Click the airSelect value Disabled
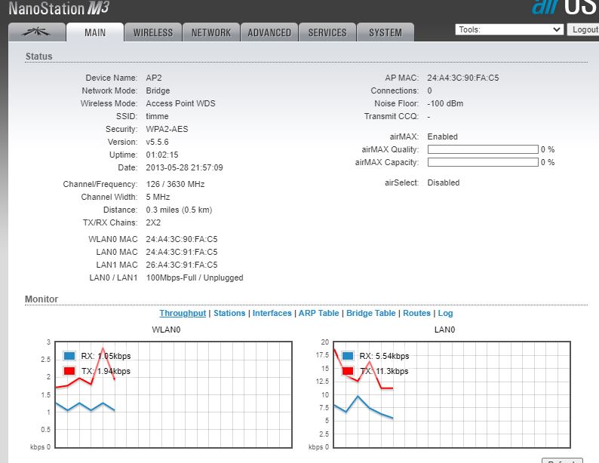The height and width of the screenshot is (463, 599). click(x=443, y=182)
